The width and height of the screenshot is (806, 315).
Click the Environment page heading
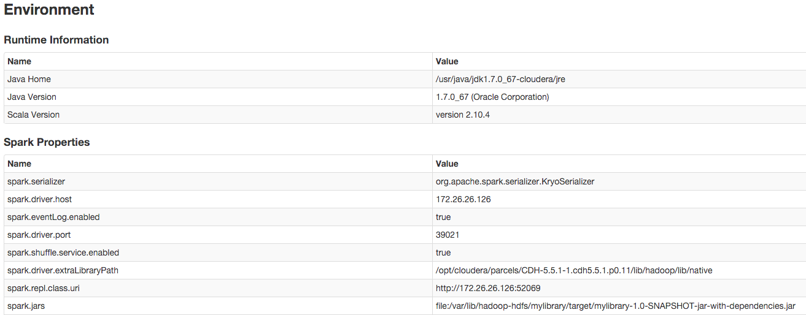pos(49,10)
